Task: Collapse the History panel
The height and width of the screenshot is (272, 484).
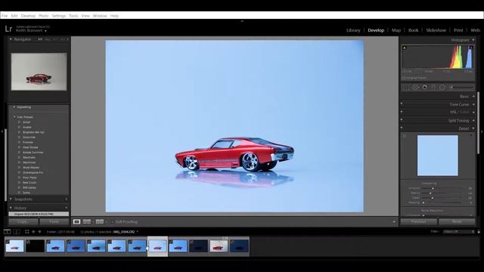Action: pos(11,208)
